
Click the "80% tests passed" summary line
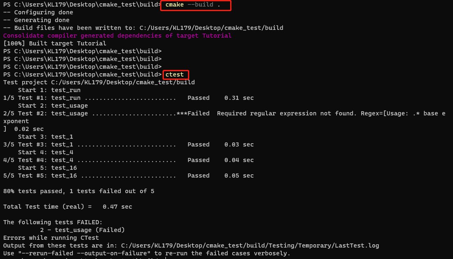tap(79, 191)
